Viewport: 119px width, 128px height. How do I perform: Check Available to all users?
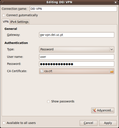(x=4, y=123)
